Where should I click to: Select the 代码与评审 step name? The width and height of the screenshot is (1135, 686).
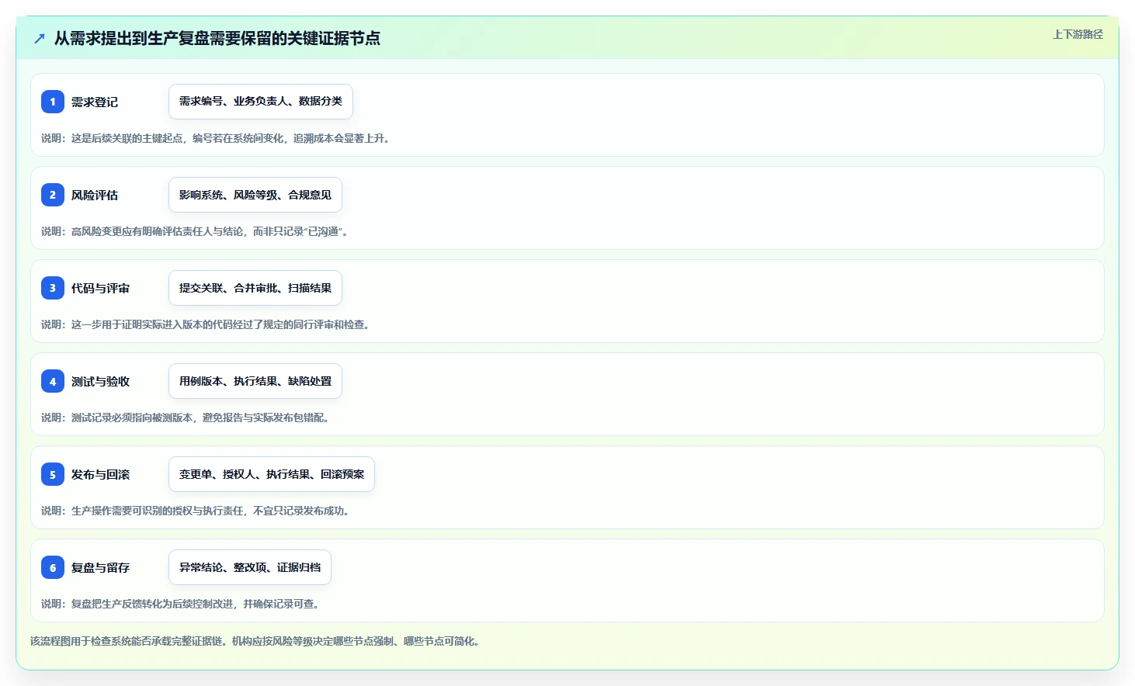[100, 288]
